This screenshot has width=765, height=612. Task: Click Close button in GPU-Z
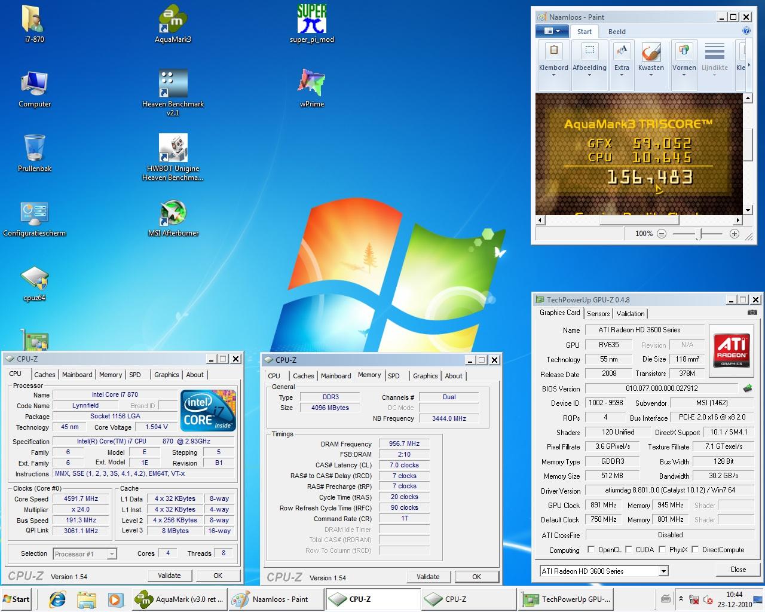click(x=738, y=570)
